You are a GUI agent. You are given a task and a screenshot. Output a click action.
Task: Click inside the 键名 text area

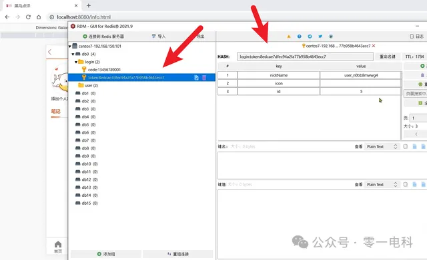pyautogui.click(x=322, y=166)
